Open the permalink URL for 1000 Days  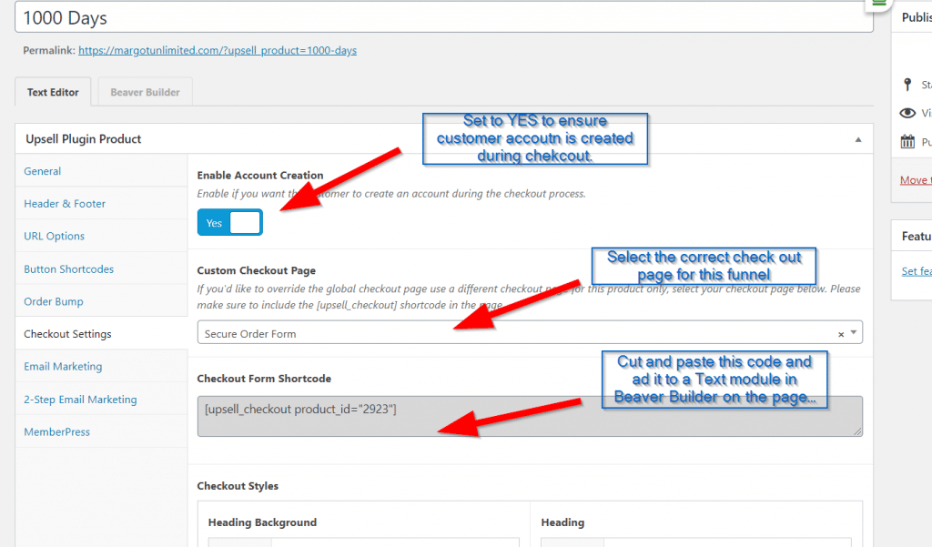pos(218,51)
